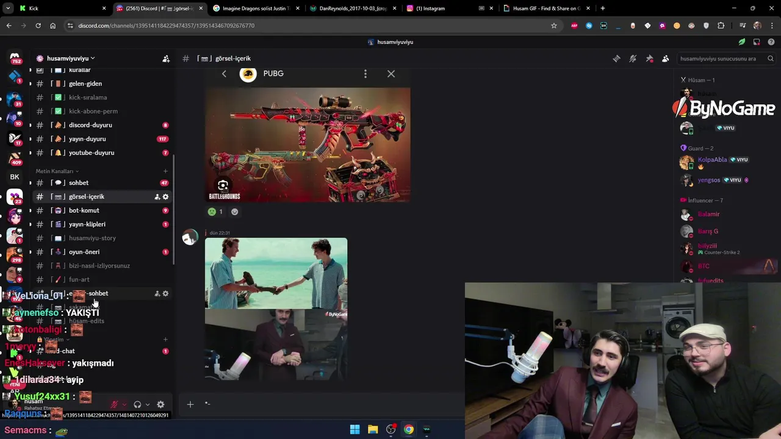Toggle the member list icon
This screenshot has width=781, height=439.
[x=666, y=59]
